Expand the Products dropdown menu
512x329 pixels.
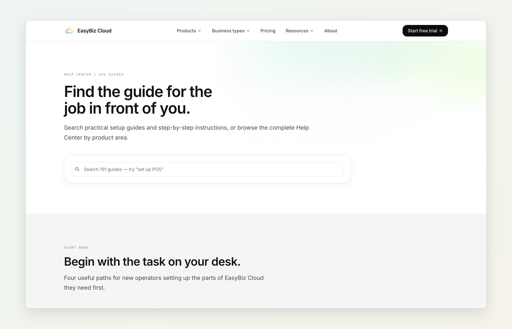(x=189, y=31)
